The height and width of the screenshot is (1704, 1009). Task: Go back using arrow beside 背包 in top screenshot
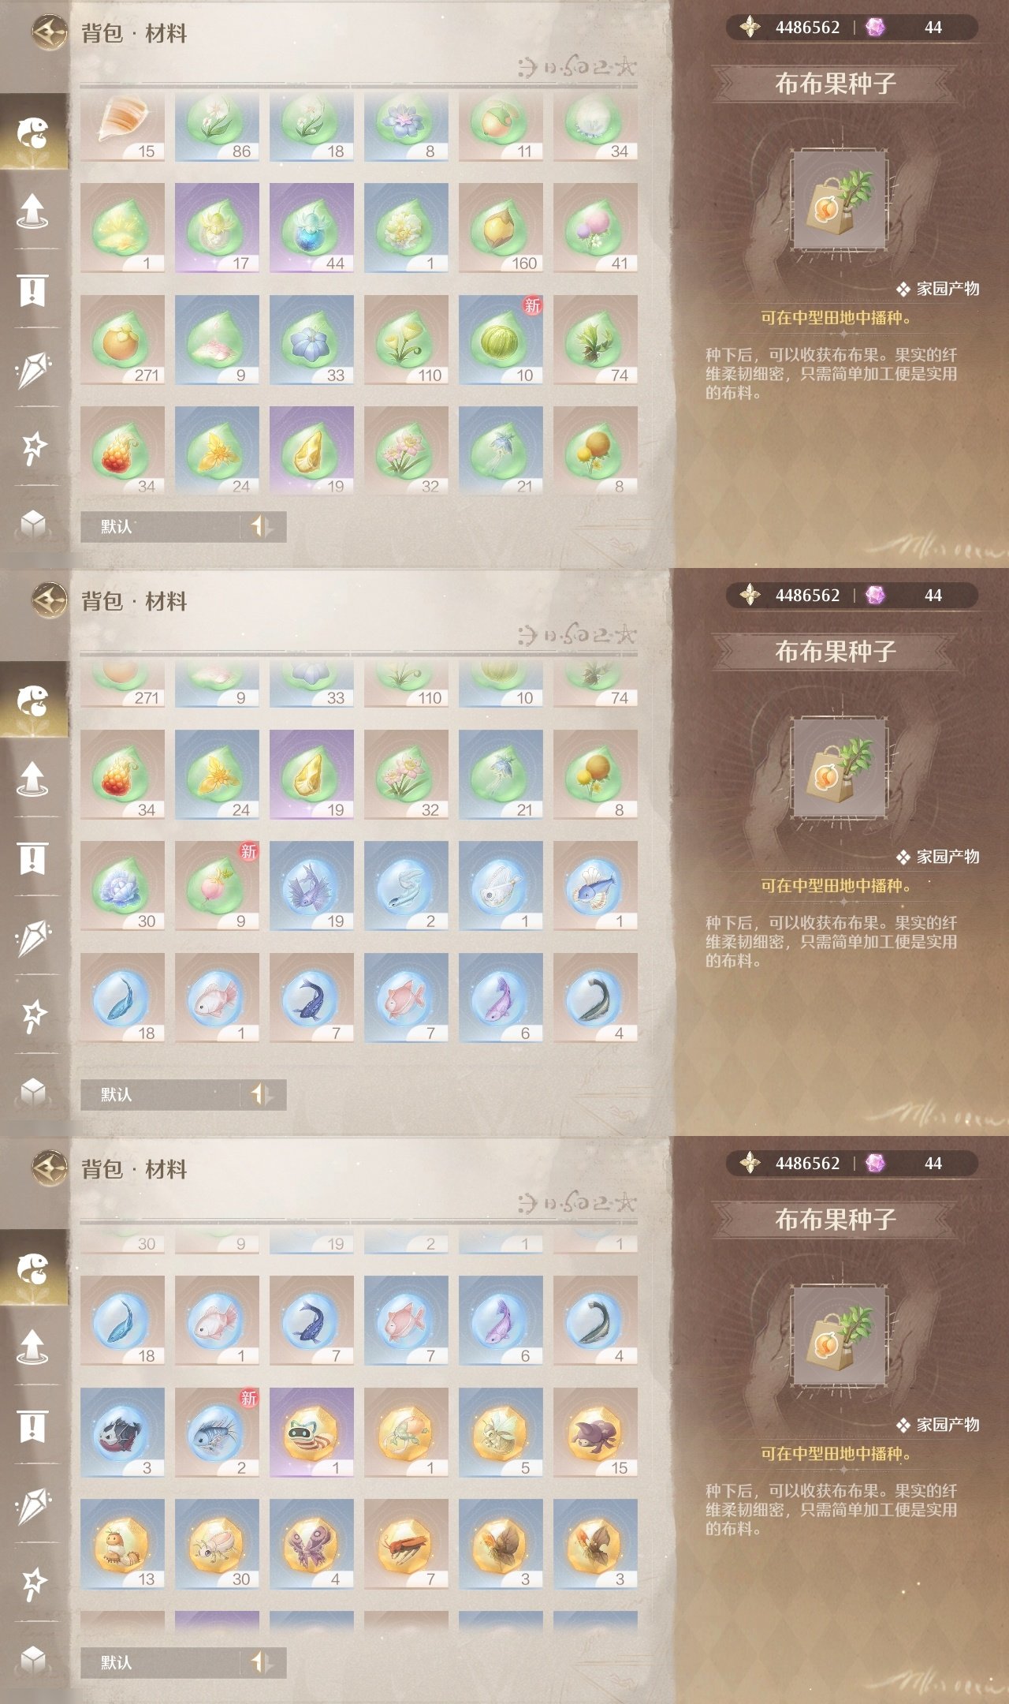click(50, 33)
